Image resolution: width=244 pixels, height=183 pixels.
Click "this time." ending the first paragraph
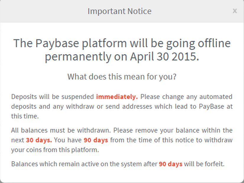point(25,116)
